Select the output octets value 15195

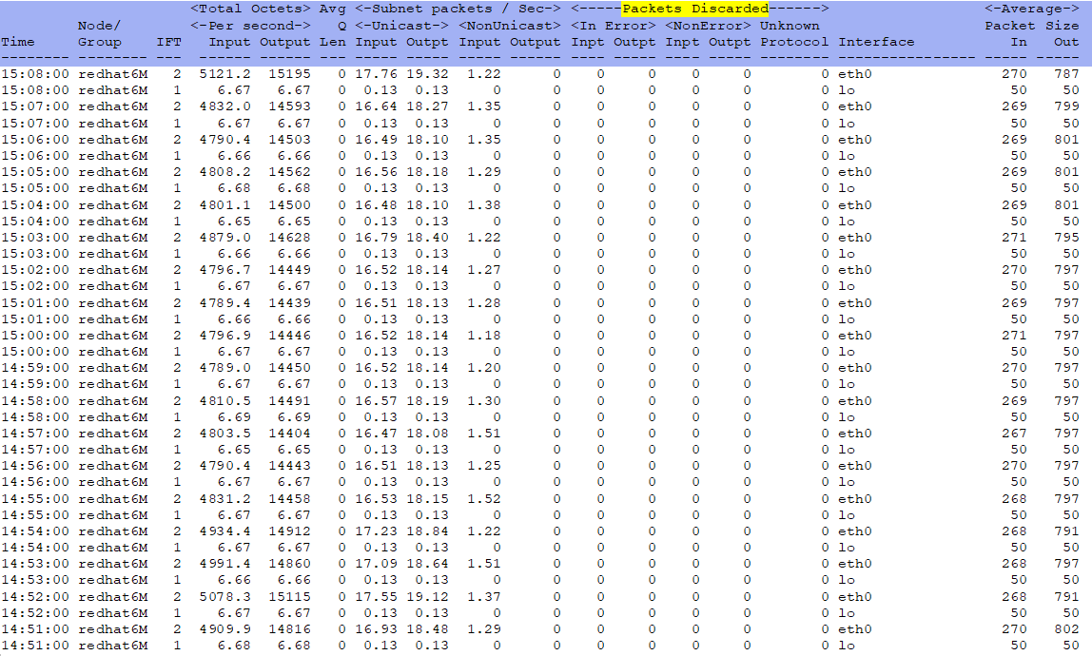point(290,73)
